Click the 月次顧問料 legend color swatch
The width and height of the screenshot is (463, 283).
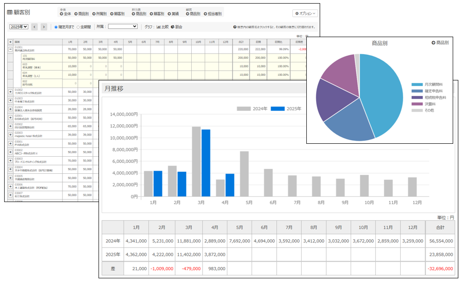417,84
